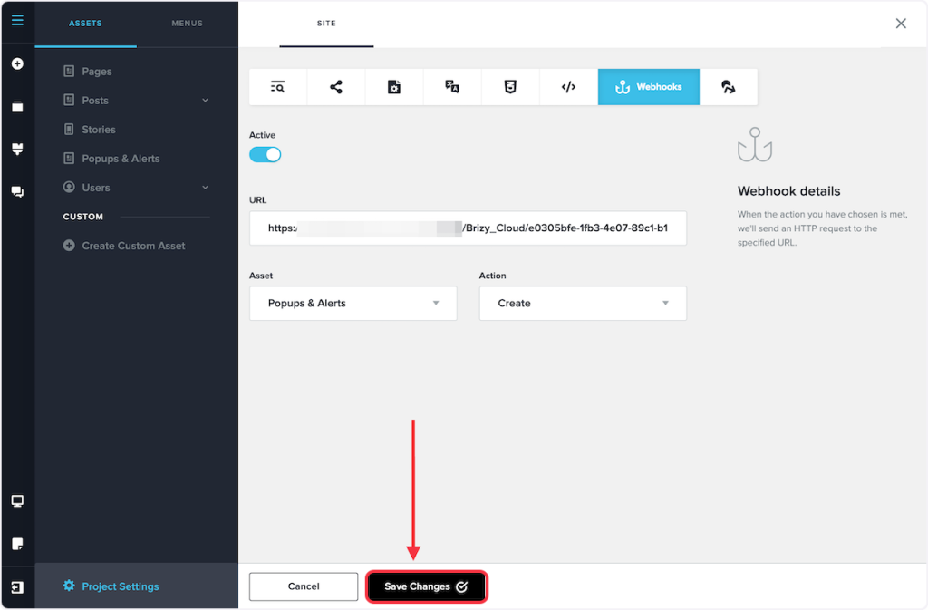Select the code injection tab icon

(568, 87)
